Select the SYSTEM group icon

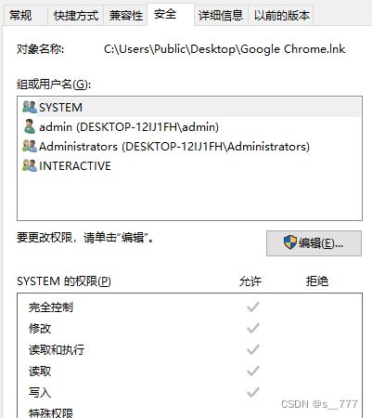click(30, 107)
